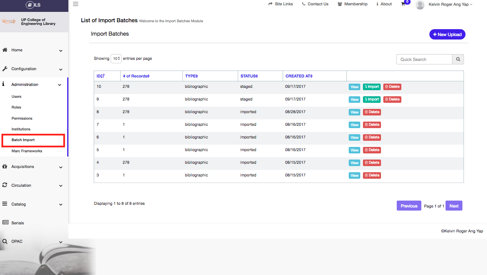
Task: Click the New Upload button
Action: pos(447,35)
